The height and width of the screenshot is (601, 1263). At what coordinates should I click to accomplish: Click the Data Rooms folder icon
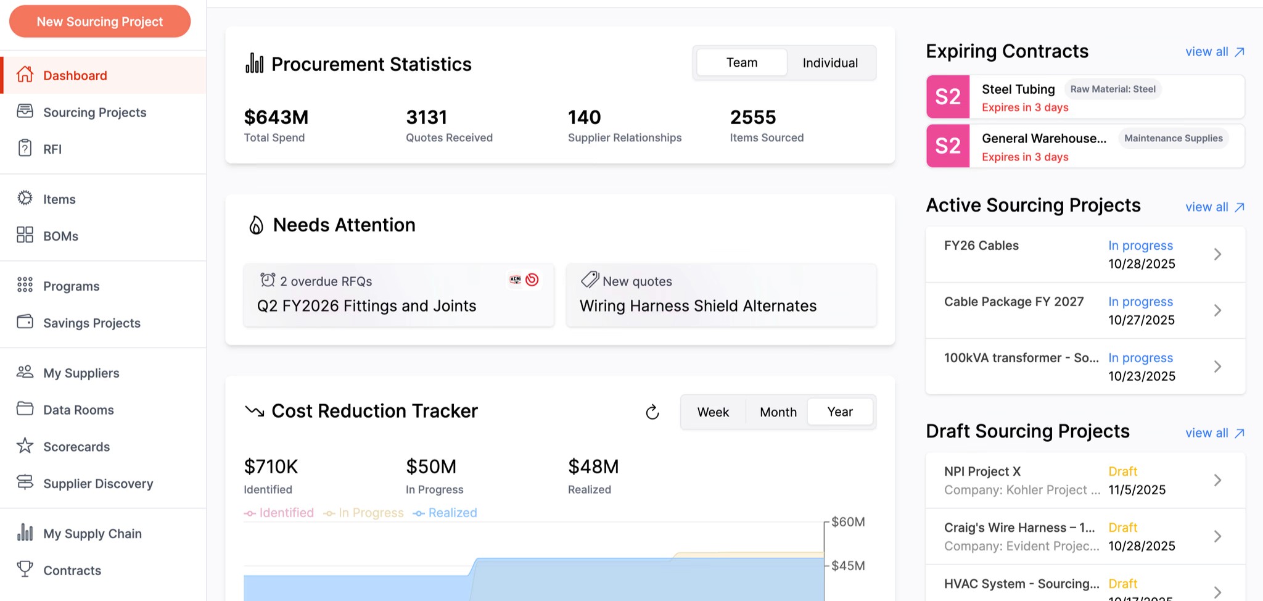click(x=25, y=408)
